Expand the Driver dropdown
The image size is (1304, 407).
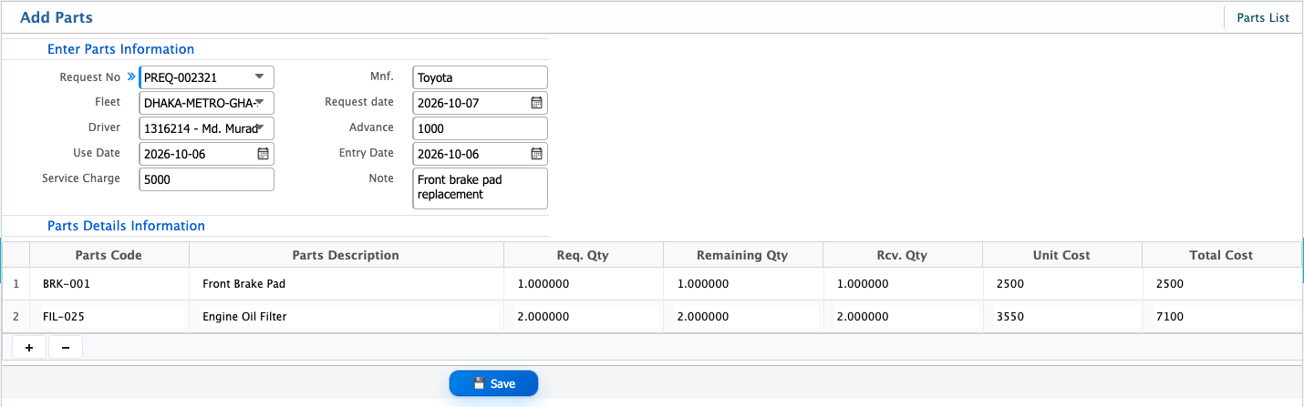pyautogui.click(x=260, y=128)
